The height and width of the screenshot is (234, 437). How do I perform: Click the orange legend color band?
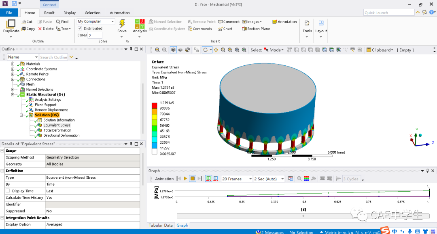coord(155,111)
